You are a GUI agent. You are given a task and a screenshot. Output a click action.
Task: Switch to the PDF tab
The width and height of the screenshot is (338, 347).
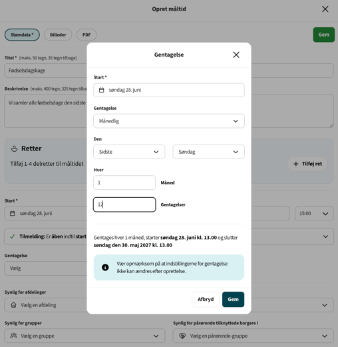[x=86, y=35]
